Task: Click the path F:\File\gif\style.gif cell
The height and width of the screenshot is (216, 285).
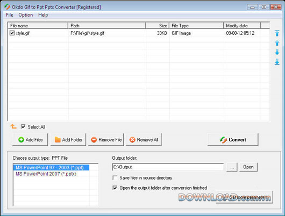Action: coord(87,33)
